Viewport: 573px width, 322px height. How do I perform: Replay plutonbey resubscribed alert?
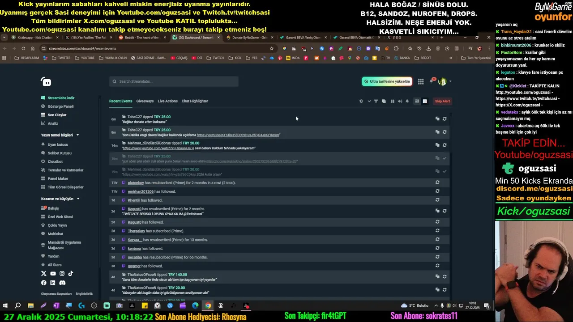tap(437, 182)
